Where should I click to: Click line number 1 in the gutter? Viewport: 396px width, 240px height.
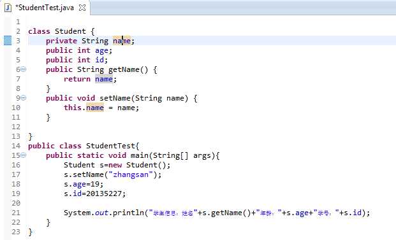(18, 22)
